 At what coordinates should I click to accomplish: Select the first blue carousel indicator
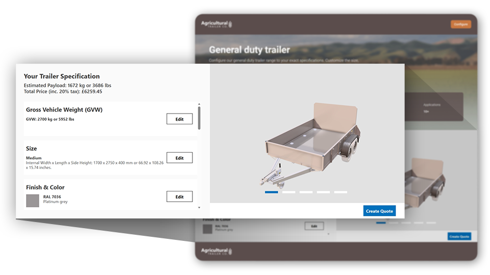coord(272,192)
